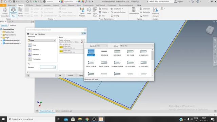This screenshot has height=122, width=217.
Task: Click the Reference 2 selection button
Action: tap(29, 55)
